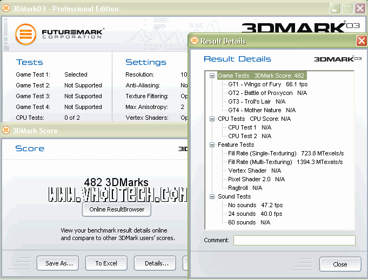This screenshot has height=280, width=368.
Task: Select GT1 - Wings of Fury result row
Action: tap(267, 84)
